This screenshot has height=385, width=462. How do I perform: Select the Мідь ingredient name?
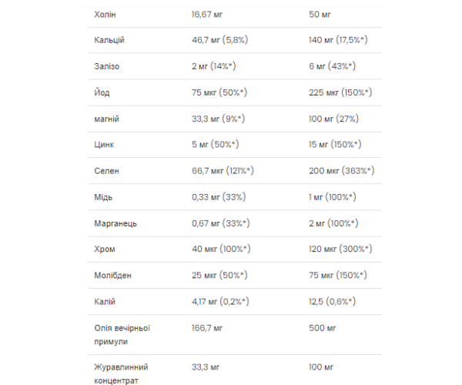pyautogui.click(x=102, y=196)
